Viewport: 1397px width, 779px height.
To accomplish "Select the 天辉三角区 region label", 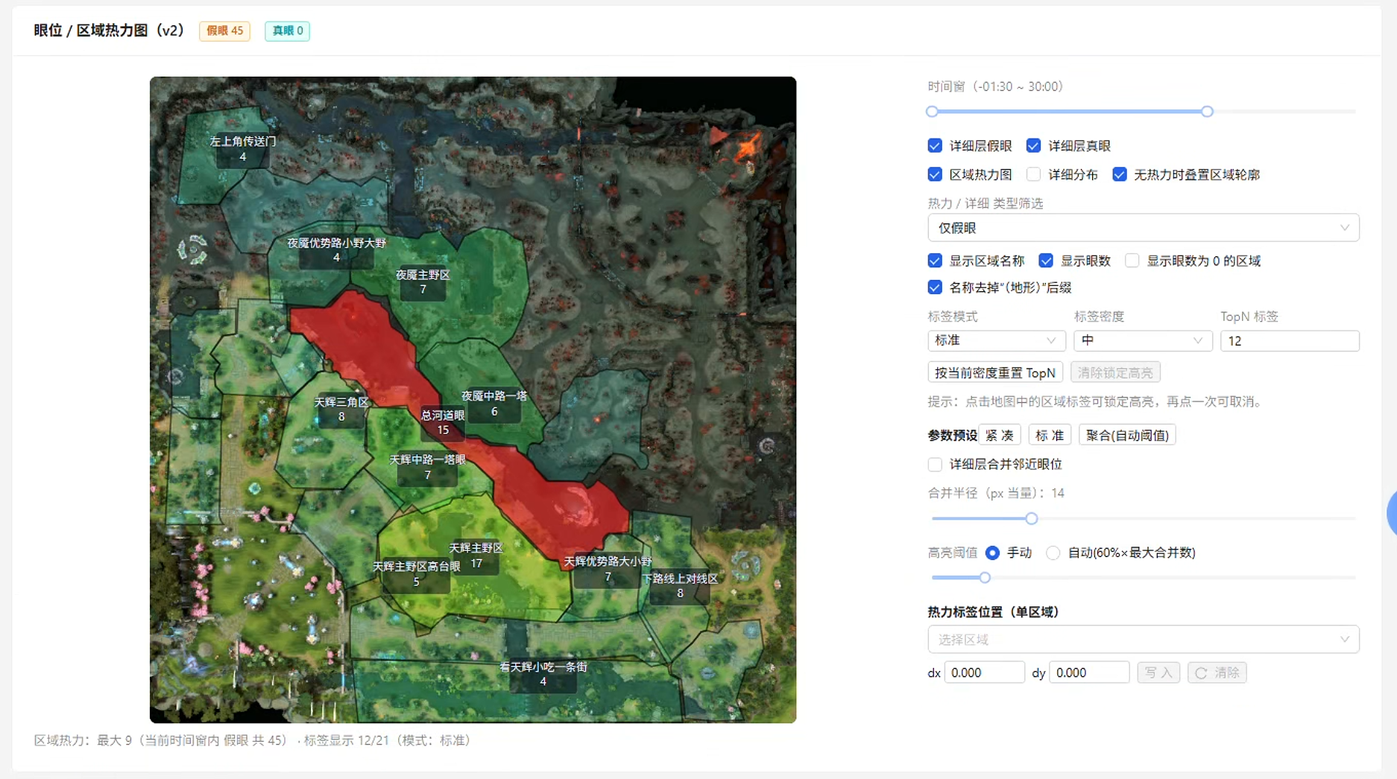I will coord(341,410).
